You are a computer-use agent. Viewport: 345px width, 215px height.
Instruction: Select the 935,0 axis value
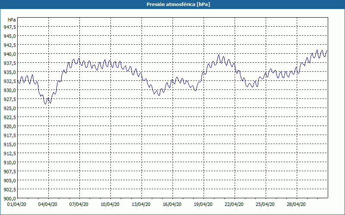tap(9, 72)
